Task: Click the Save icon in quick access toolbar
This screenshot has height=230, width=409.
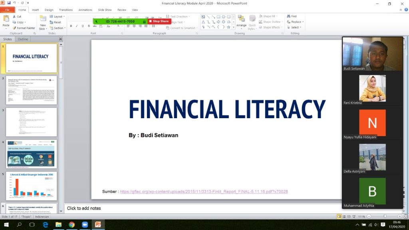Action: pos(9,3)
